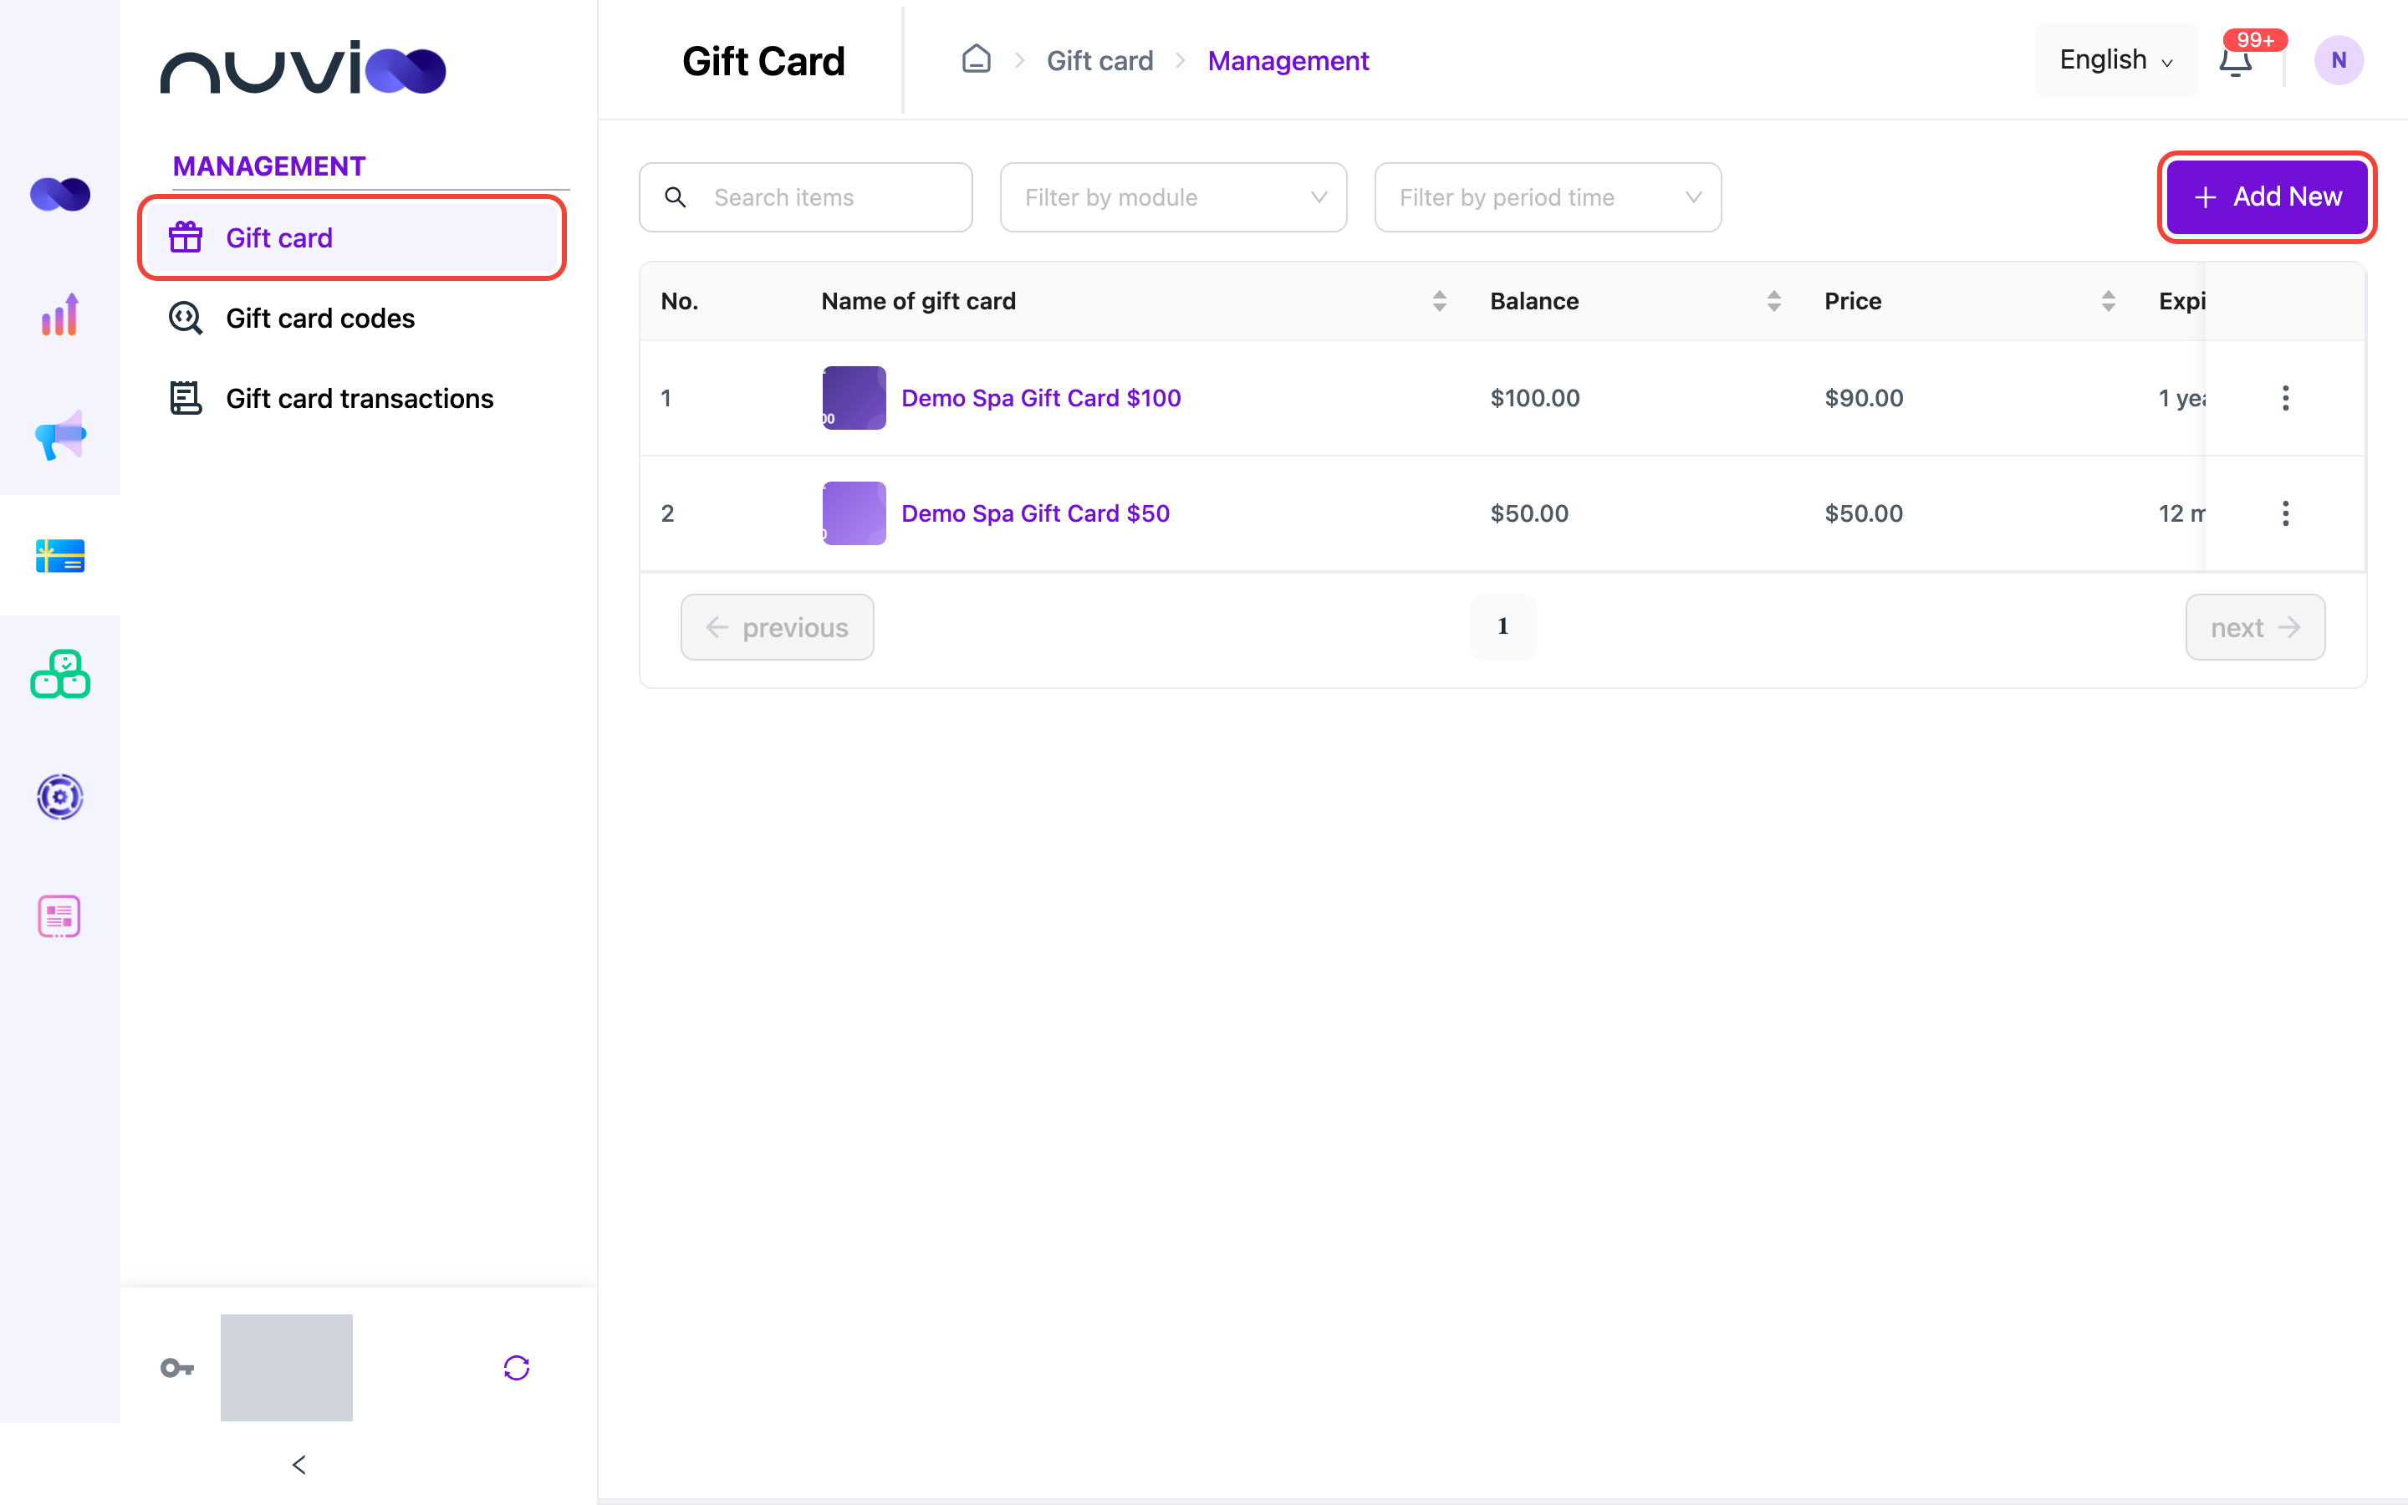Open actions menu for Demo Spa Gift Card $50
The height and width of the screenshot is (1505, 2408).
point(2286,513)
